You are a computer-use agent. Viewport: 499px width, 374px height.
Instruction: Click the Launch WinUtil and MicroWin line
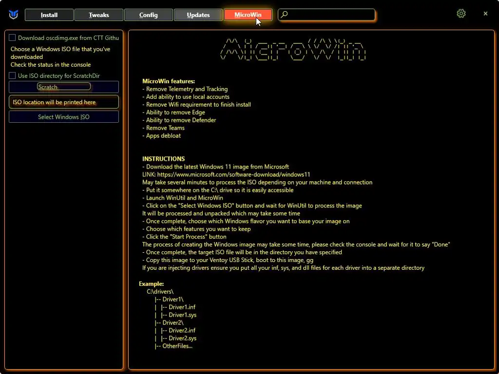click(x=182, y=198)
